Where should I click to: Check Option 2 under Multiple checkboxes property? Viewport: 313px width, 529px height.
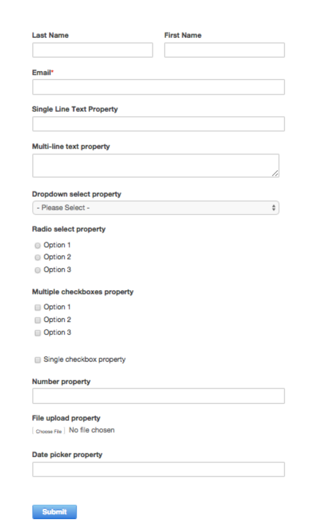tap(38, 320)
